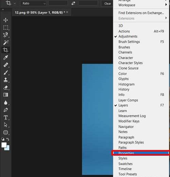Open the Brushes panel

(x=141, y=47)
